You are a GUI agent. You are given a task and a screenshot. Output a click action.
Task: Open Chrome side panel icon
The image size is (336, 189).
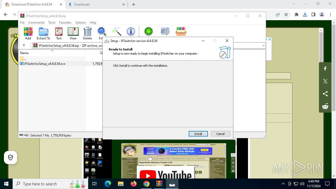[x=313, y=15]
